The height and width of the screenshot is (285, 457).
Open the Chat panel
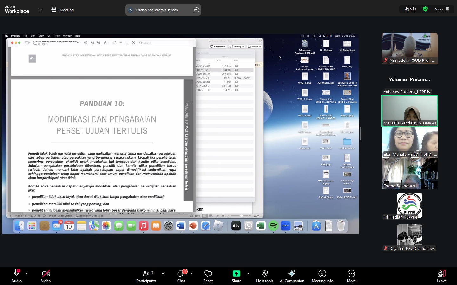click(181, 275)
